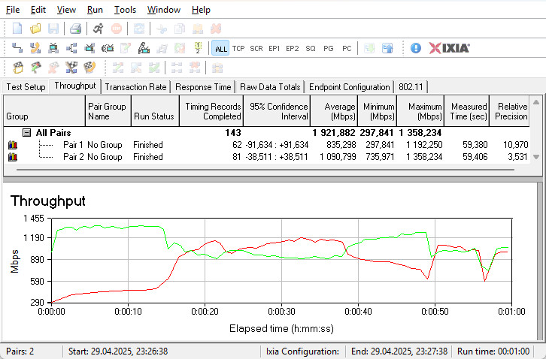Click the Run Status column header
The image size is (546, 359).
(155, 111)
